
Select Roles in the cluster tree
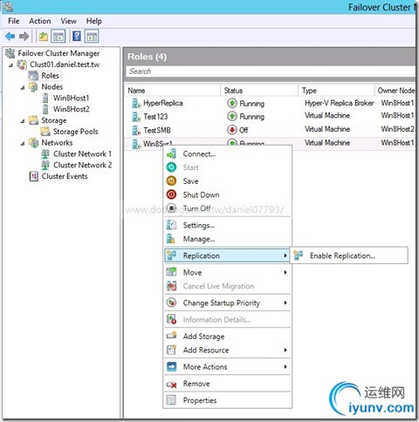click(x=50, y=76)
